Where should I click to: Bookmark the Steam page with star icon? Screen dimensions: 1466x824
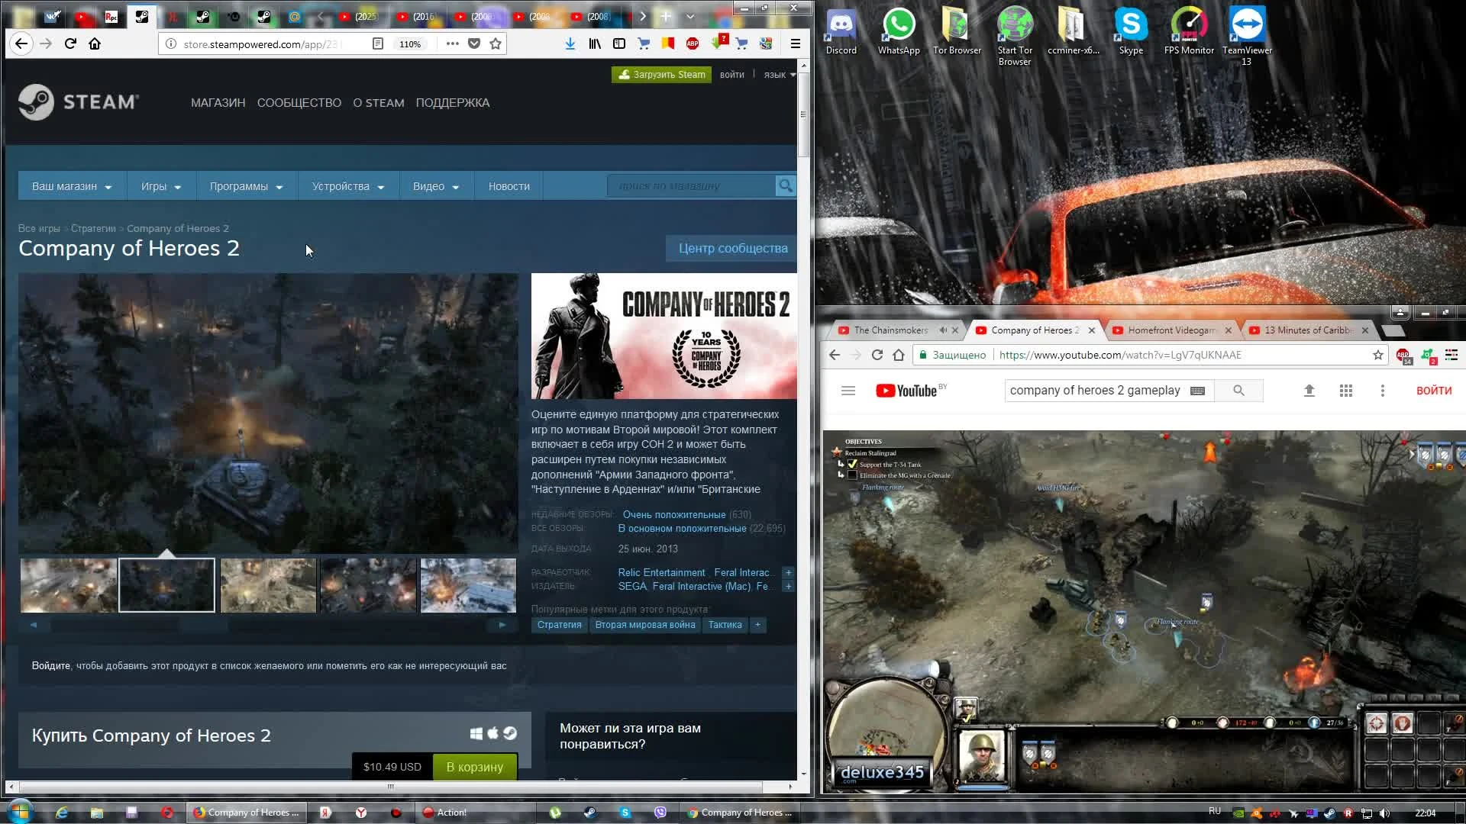point(496,43)
